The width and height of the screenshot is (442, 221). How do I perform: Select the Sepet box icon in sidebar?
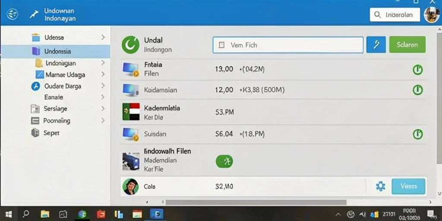coord(35,133)
